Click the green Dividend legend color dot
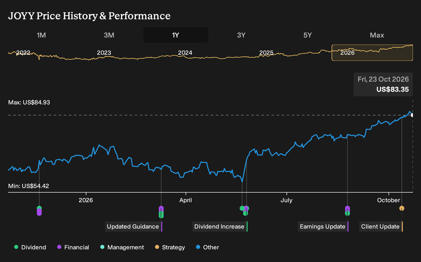The image size is (421, 262). click(16, 247)
